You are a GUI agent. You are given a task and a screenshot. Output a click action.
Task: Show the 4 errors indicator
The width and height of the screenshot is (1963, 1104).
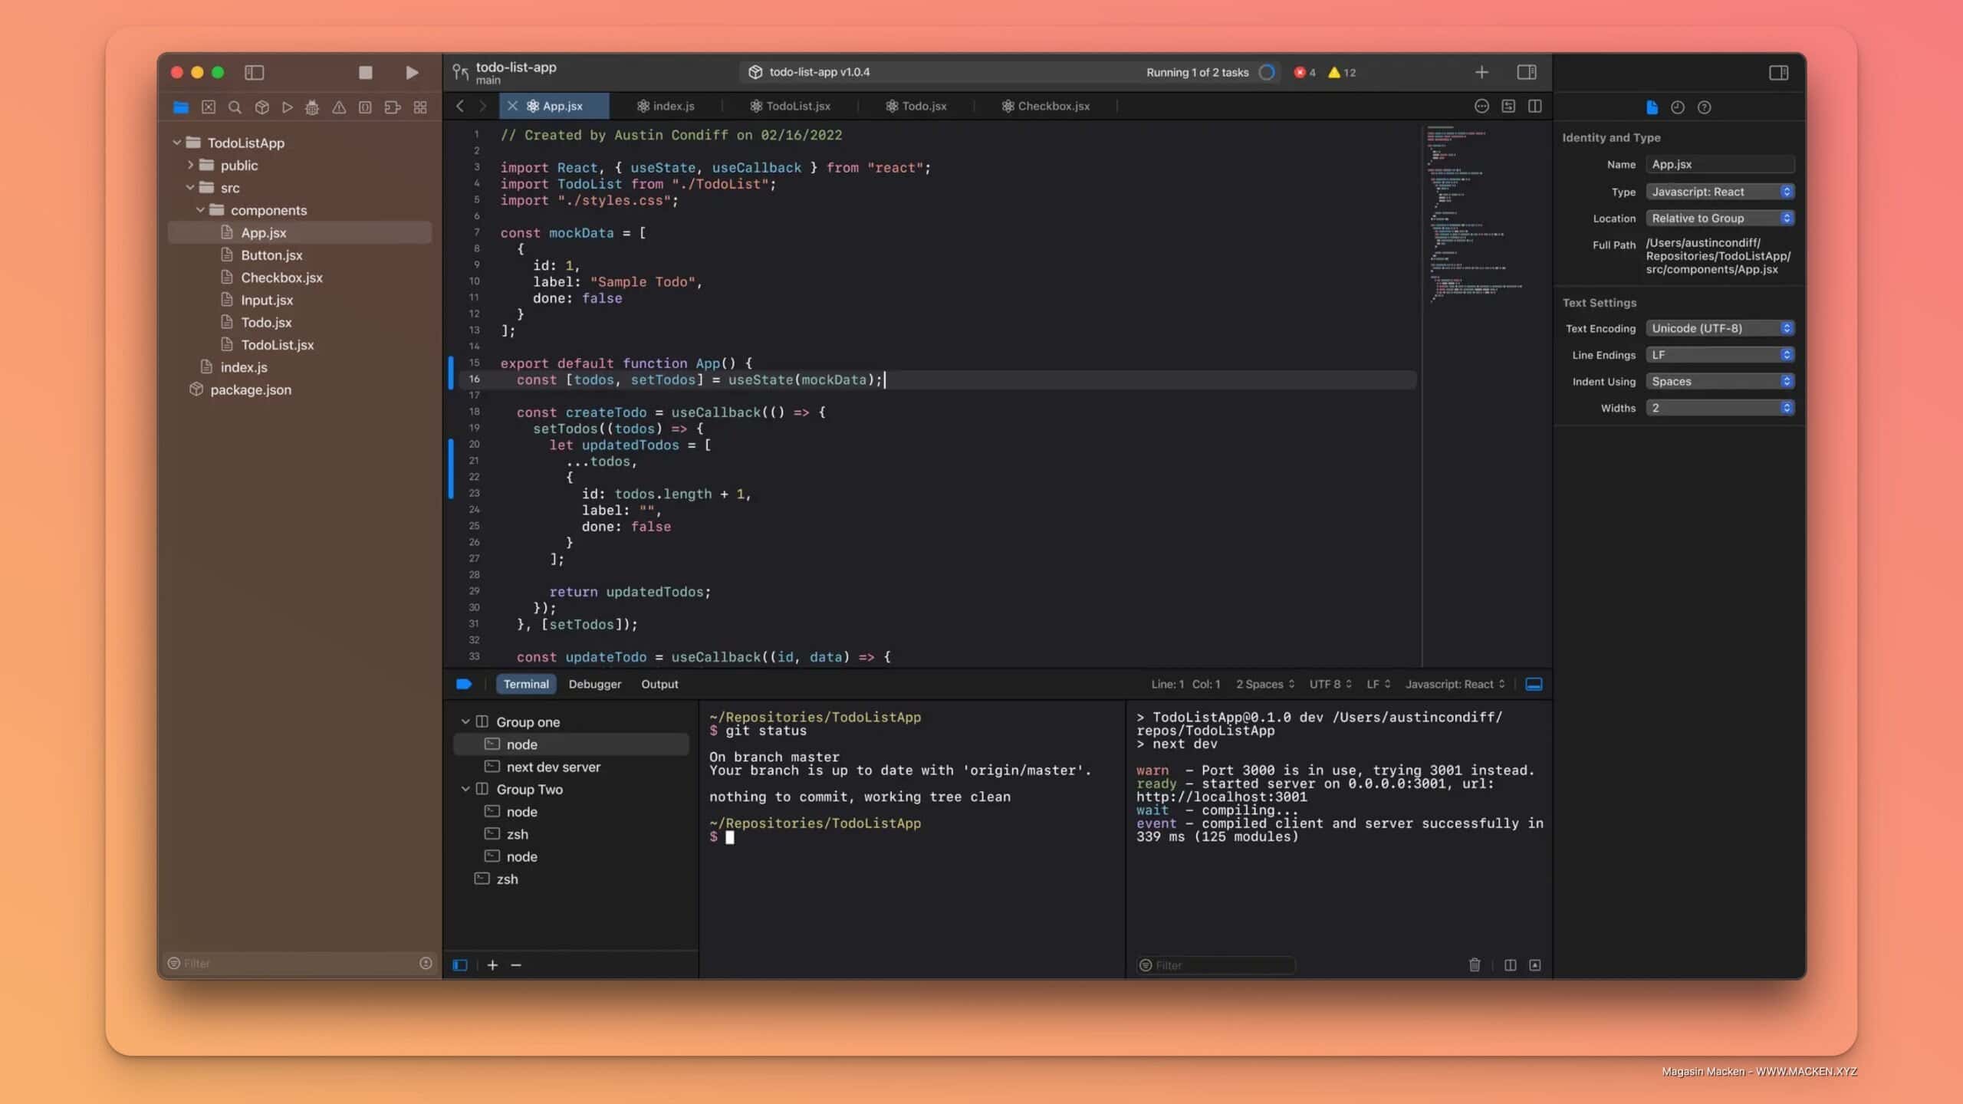(x=1305, y=72)
